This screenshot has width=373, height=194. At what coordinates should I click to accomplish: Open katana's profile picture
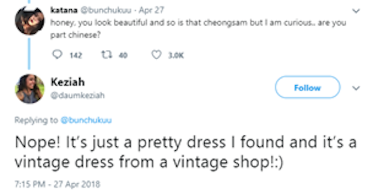pyautogui.click(x=29, y=21)
